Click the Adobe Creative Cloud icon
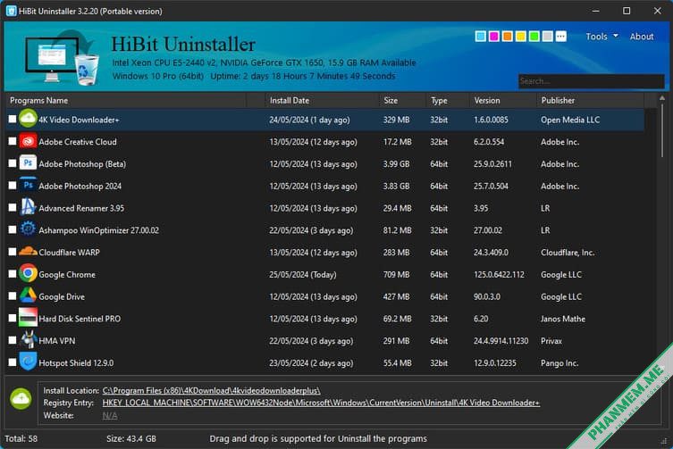Image resolution: width=673 pixels, height=449 pixels. tap(28, 141)
